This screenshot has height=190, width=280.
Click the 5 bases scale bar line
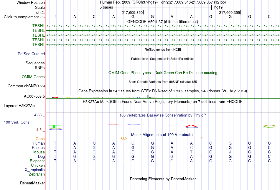pos(163,7)
